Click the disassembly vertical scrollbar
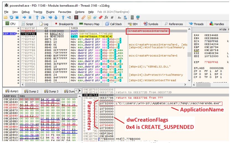The image size is (231, 143). point(190,55)
